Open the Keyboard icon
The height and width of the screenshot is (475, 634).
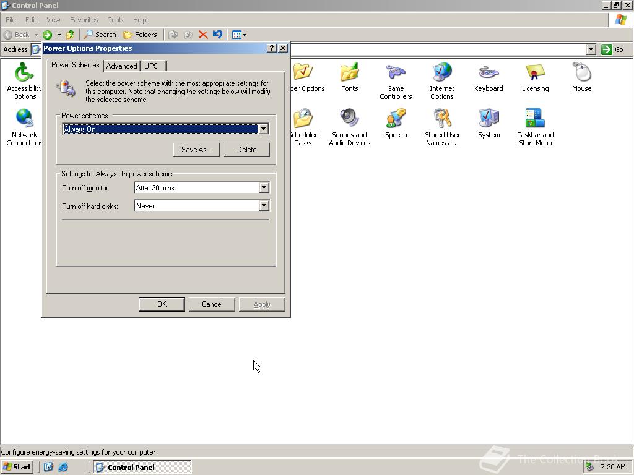(x=489, y=77)
